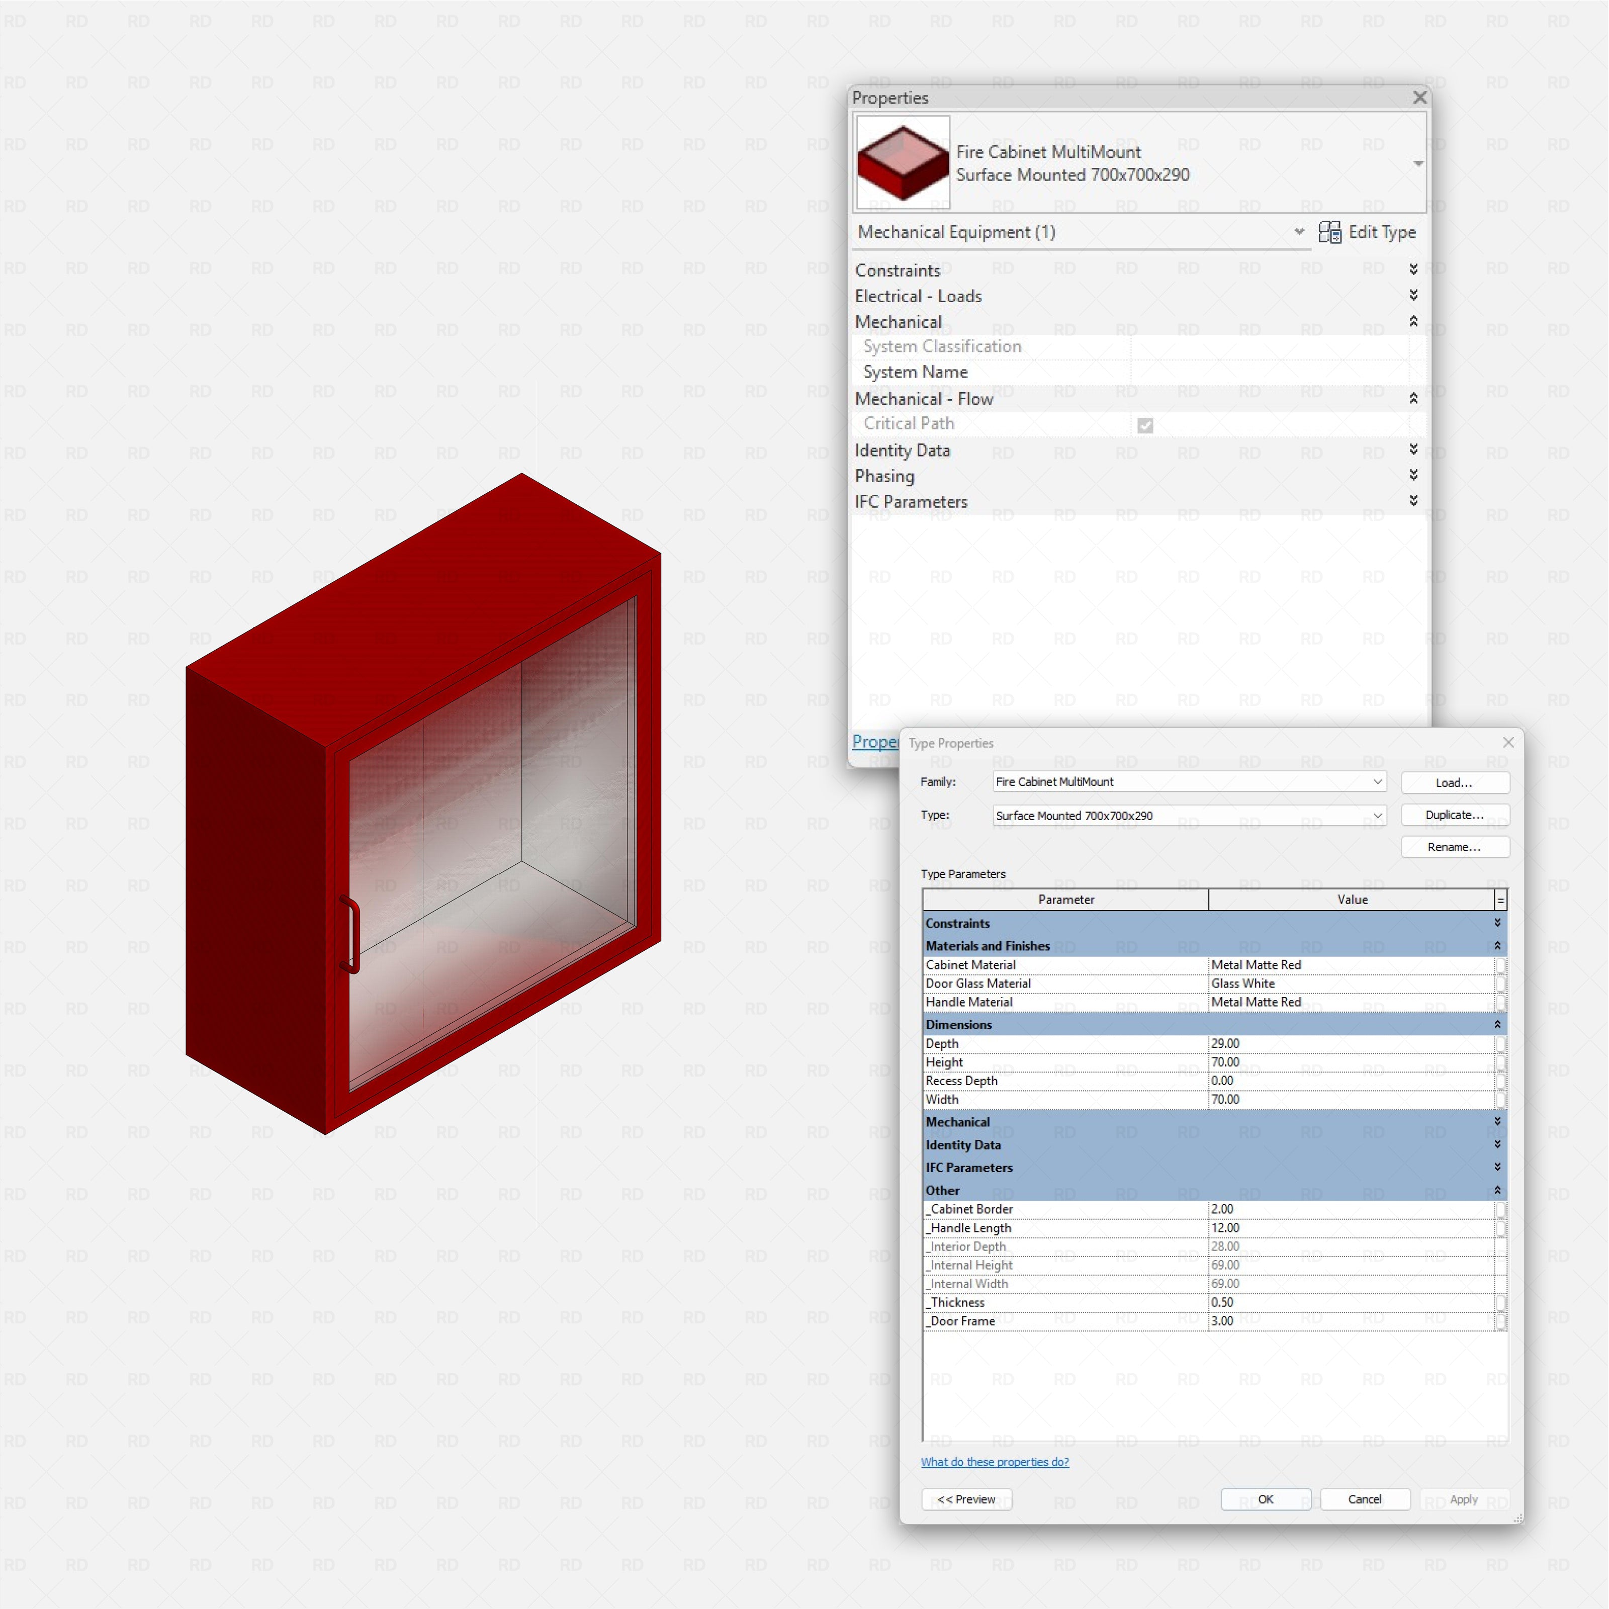The image size is (1609, 1609).
Task: Click the Cabinet Material value 'Metal Matte Red'
Action: coord(1352,964)
